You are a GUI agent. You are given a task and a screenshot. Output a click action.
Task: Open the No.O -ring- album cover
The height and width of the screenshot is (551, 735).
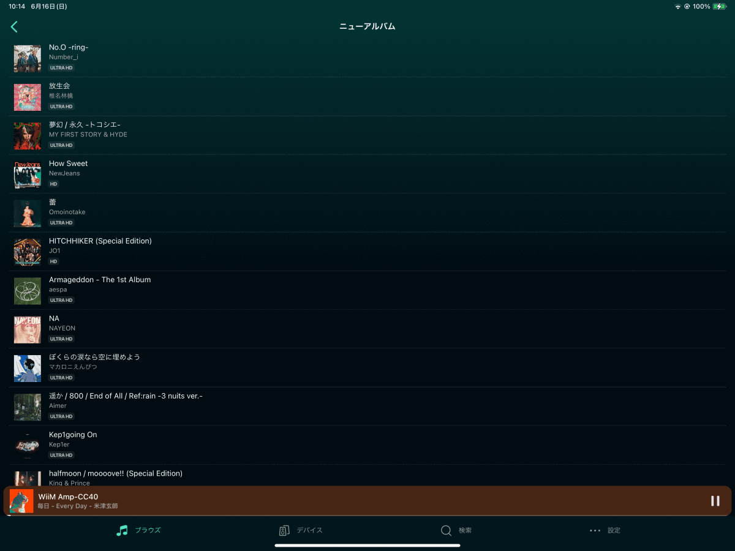tap(28, 59)
